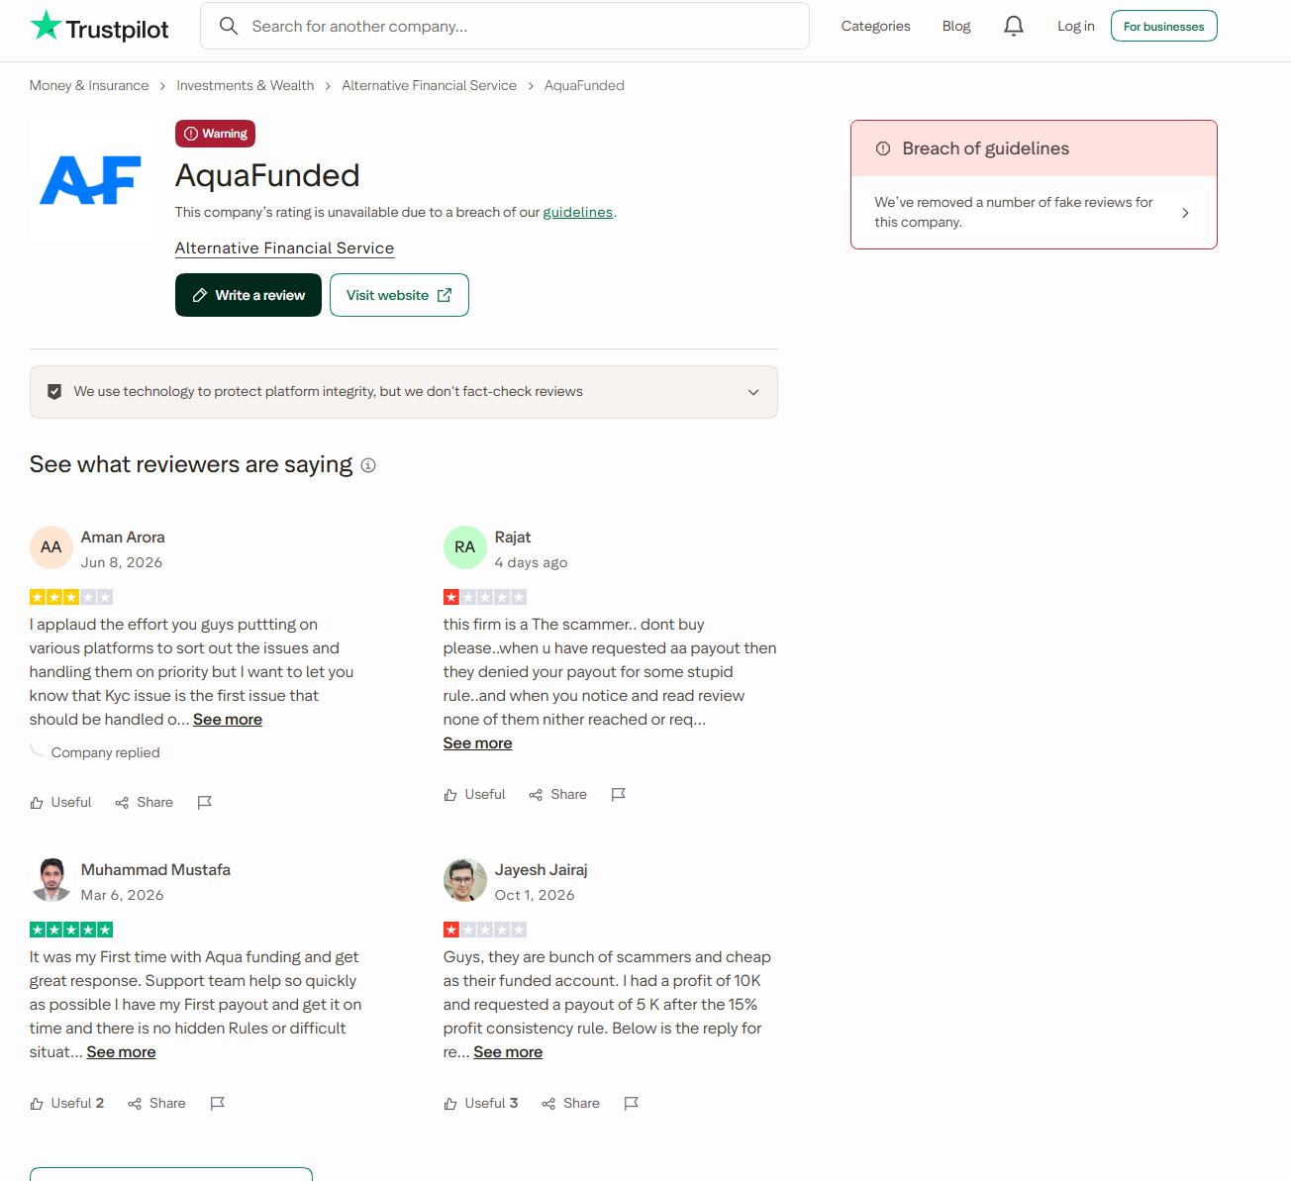The image size is (1291, 1181).
Task: Mark Jayesh Jairaj's review as useful
Action: (480, 1103)
